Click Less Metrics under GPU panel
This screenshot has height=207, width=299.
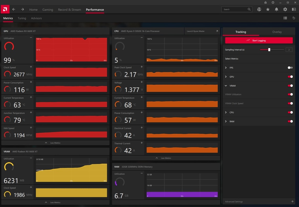click(53, 143)
